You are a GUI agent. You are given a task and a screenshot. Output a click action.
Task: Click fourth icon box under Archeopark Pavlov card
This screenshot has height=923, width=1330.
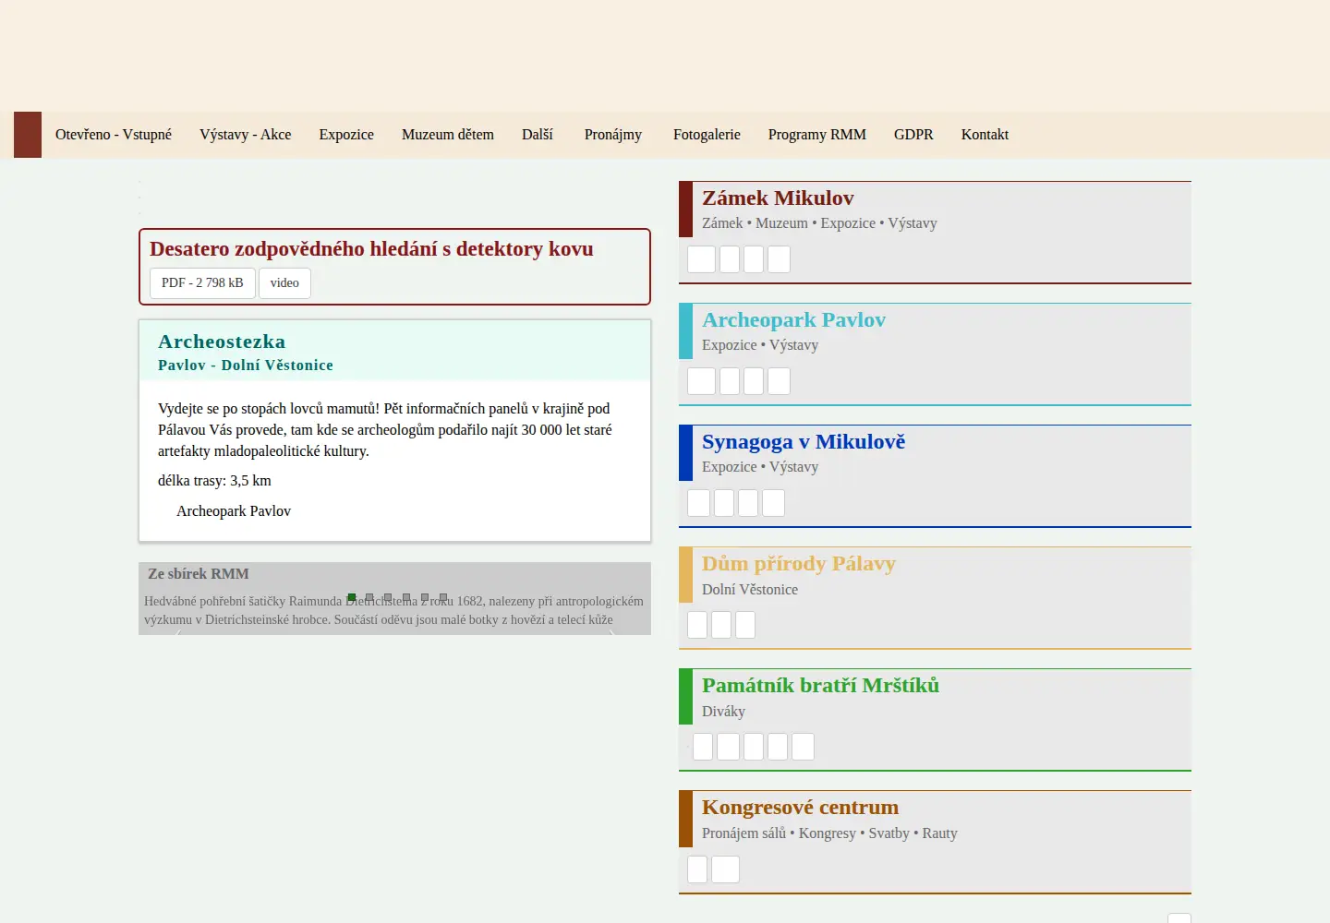click(x=779, y=381)
